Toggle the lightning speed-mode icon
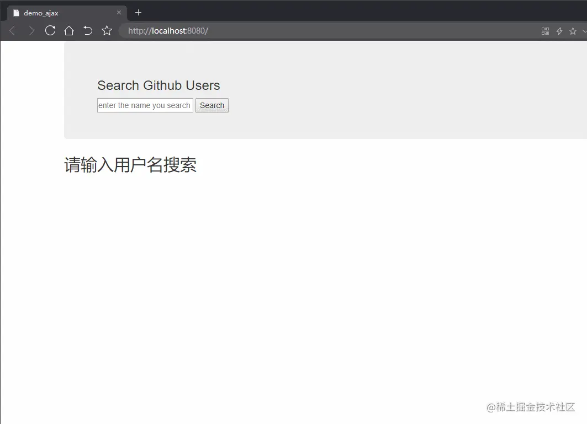 click(x=559, y=31)
